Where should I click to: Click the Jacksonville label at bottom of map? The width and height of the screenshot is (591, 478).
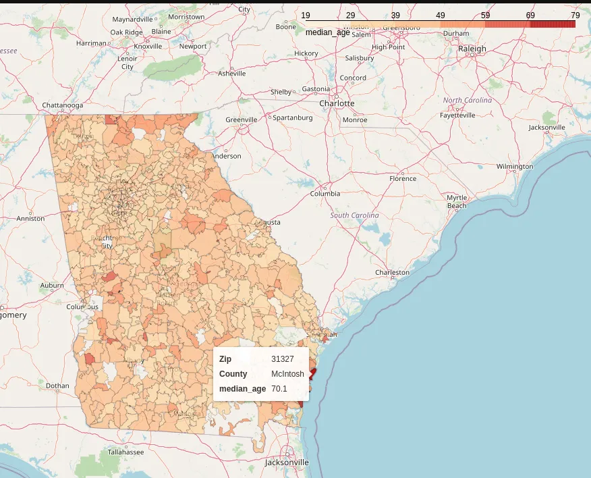coord(287,462)
